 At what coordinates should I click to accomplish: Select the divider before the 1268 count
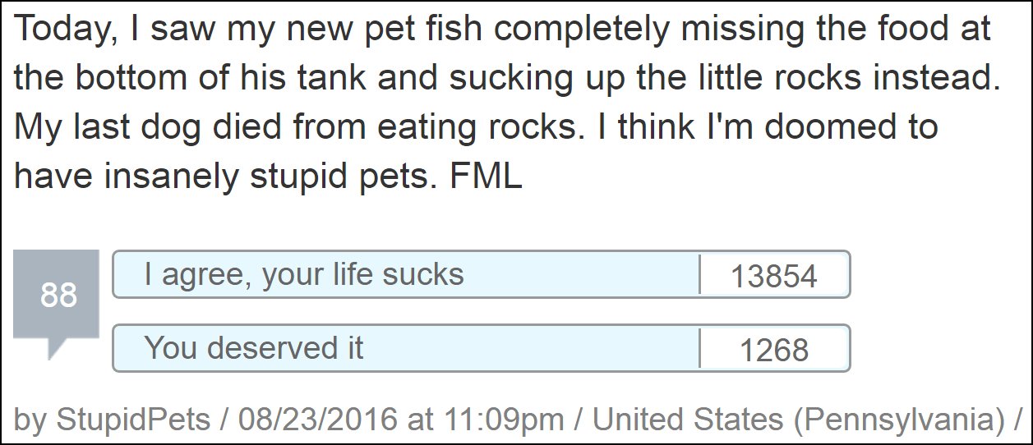pyautogui.click(x=699, y=349)
